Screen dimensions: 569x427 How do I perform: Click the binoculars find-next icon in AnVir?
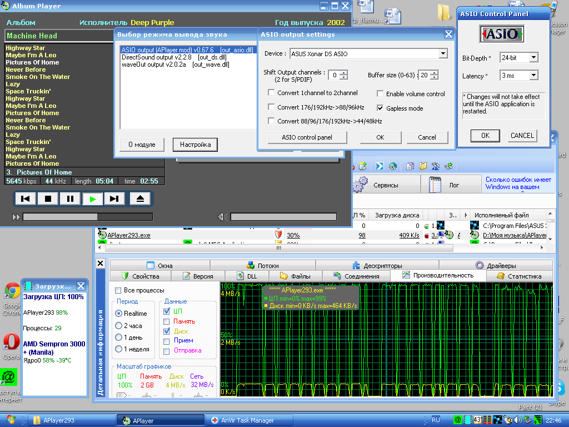tap(448, 166)
